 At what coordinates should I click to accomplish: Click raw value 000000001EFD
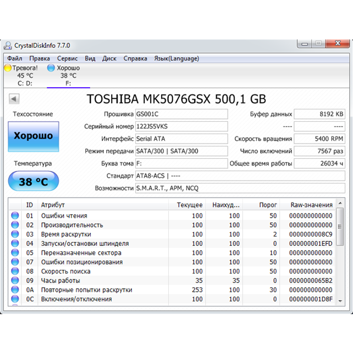coord(311,244)
